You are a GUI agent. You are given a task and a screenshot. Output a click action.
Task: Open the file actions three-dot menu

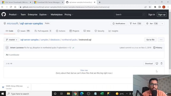[161, 40]
